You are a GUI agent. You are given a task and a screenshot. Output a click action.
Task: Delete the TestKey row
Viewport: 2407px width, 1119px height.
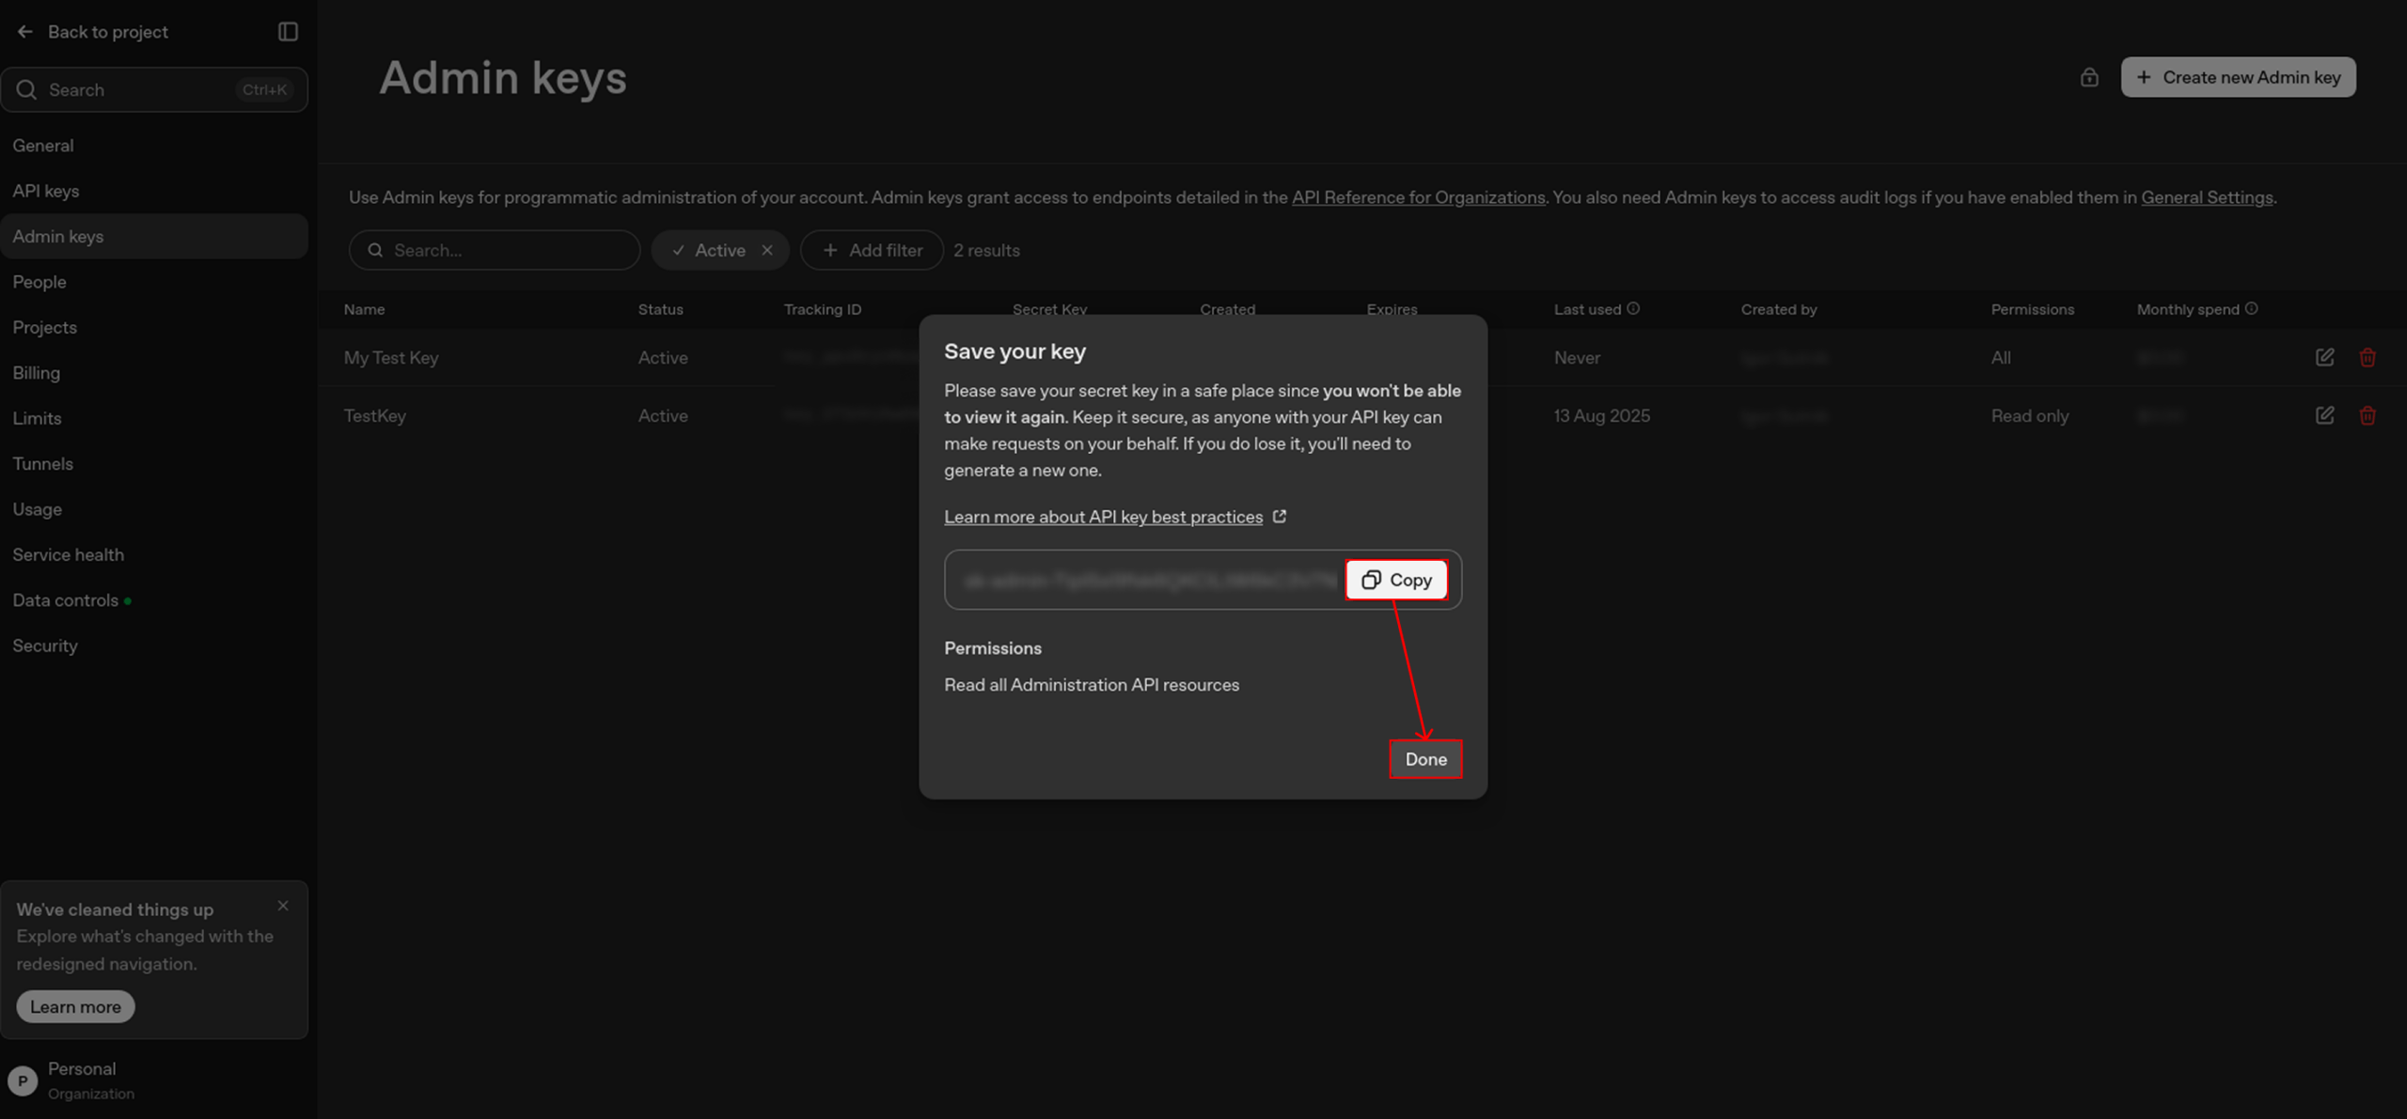coord(2368,415)
